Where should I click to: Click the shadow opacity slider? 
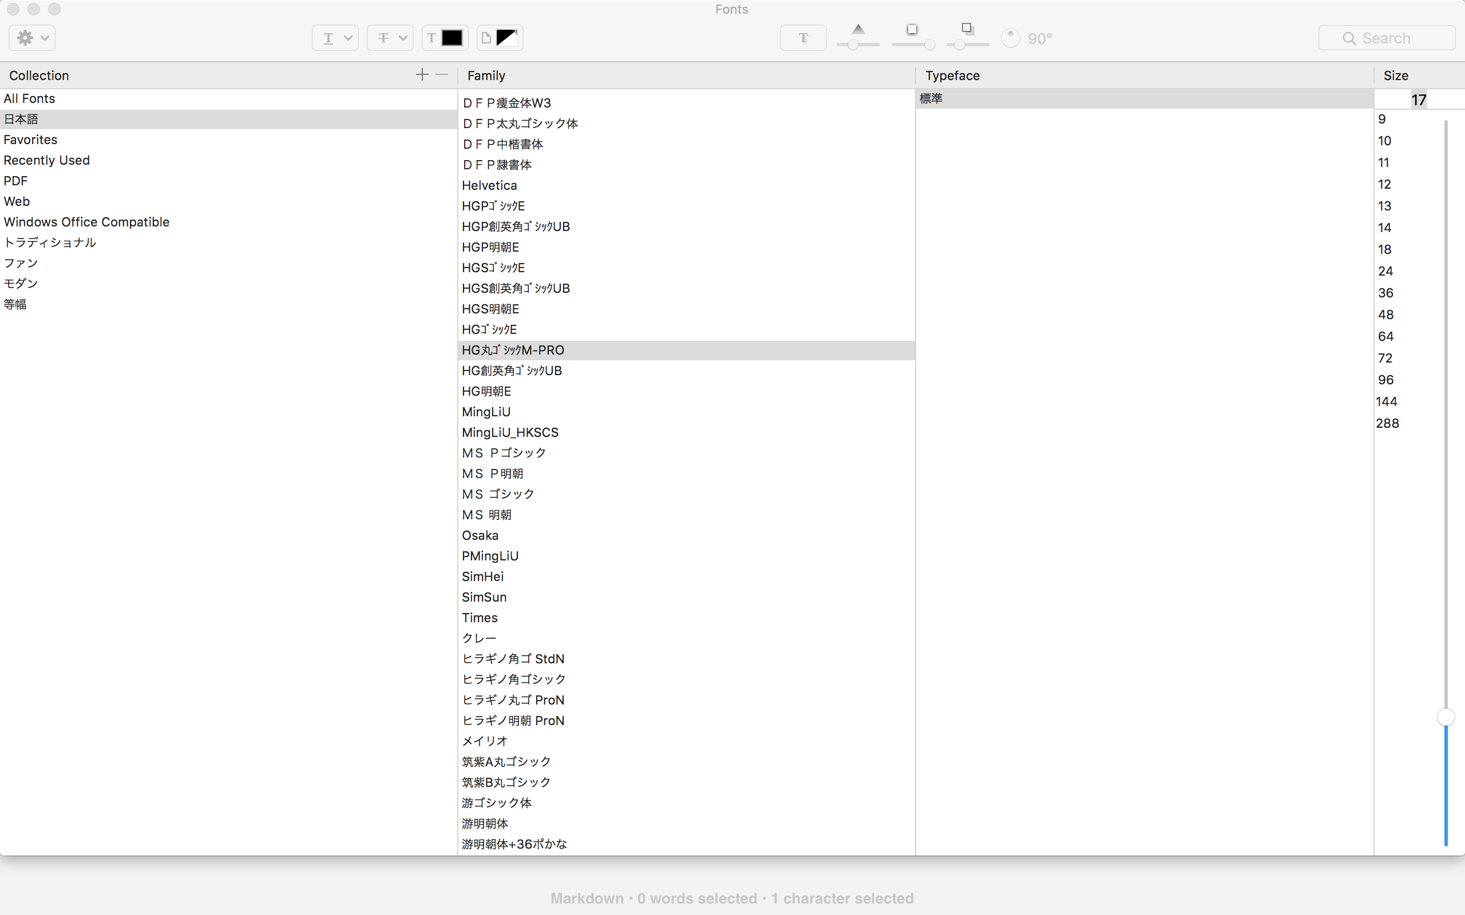pyautogui.click(x=857, y=44)
